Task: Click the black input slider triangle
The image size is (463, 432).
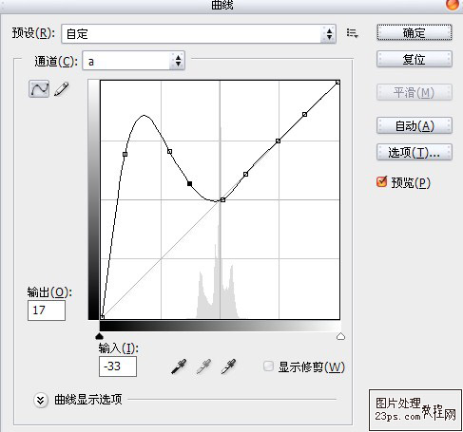Action: 100,336
